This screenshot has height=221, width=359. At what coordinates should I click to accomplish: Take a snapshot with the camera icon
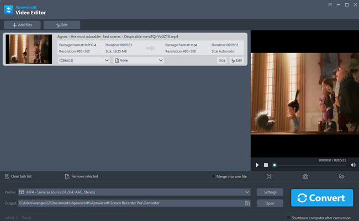pos(305,176)
